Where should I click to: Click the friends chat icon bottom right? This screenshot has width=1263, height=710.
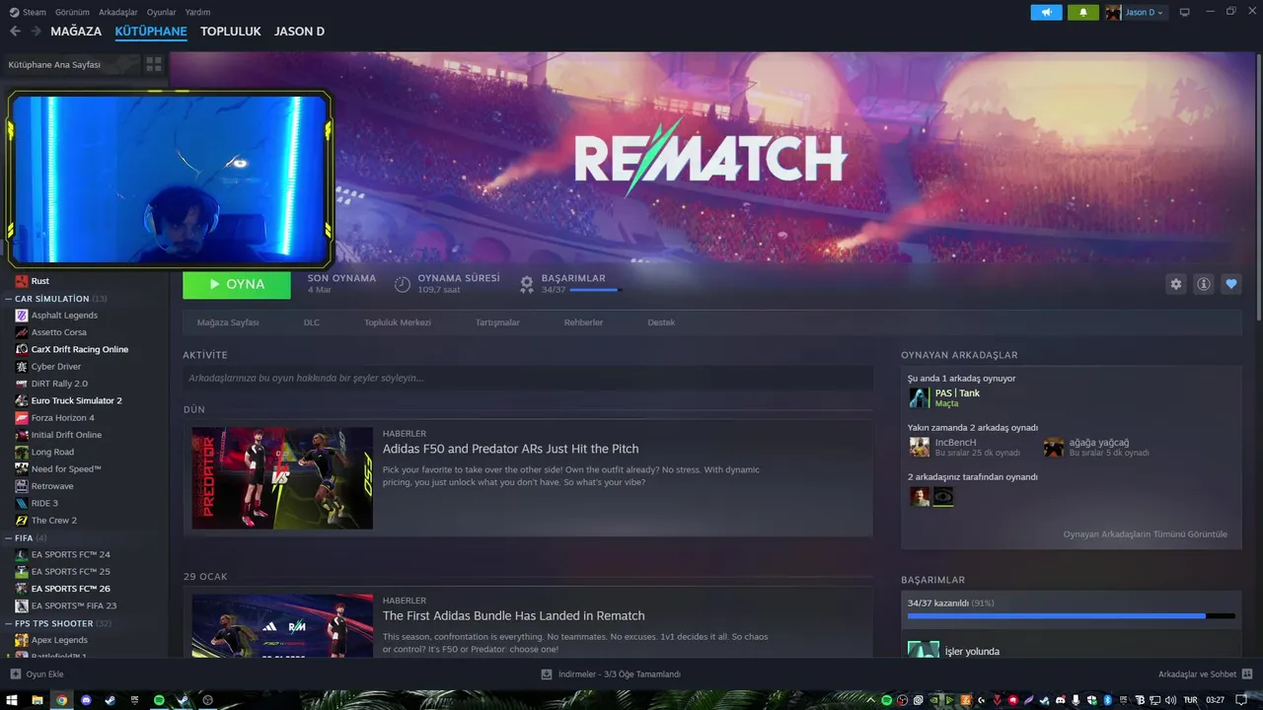1247,674
